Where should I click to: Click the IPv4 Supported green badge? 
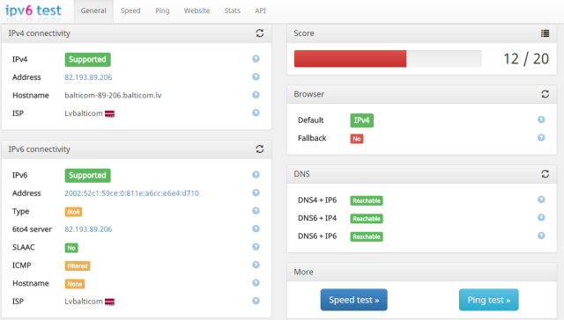[x=88, y=60]
